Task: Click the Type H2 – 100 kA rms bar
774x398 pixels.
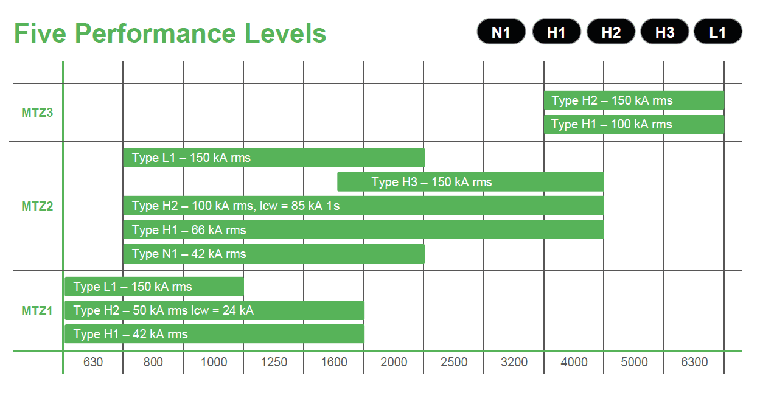Action: (x=363, y=206)
